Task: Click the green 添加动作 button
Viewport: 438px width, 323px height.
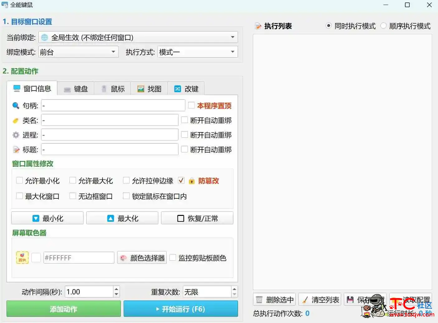Action: 64,309
